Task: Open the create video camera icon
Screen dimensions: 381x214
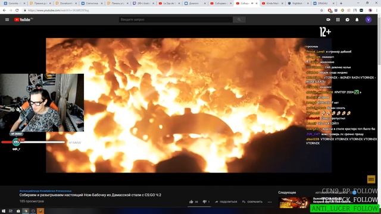Action: point(328,20)
